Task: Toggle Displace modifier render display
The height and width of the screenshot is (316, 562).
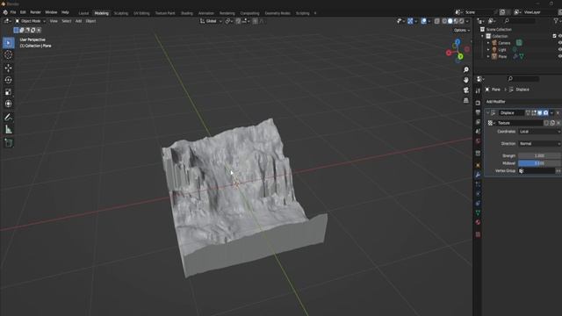Action: coord(545,113)
